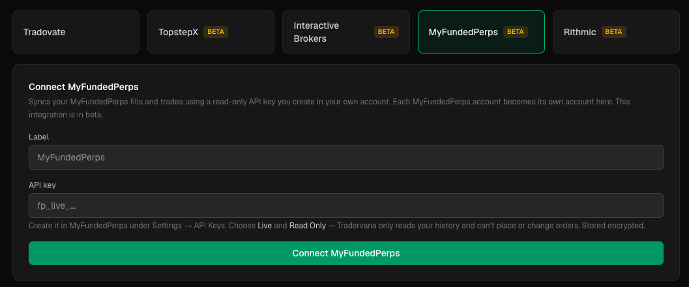Viewport: 689px width, 287px height.
Task: Click the BETA badge beside MyFundedPerps tab
Action: click(516, 32)
